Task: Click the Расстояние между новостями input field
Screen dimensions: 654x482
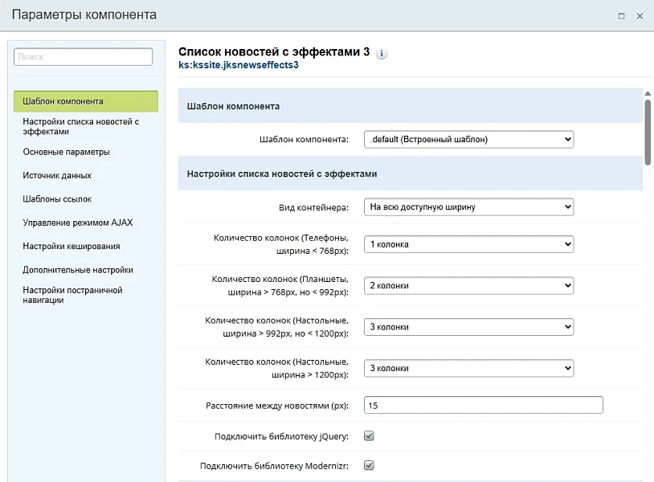Action: pyautogui.click(x=484, y=405)
